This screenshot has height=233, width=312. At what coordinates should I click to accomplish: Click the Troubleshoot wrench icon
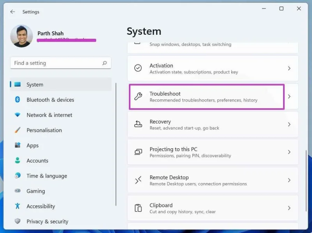138,96
